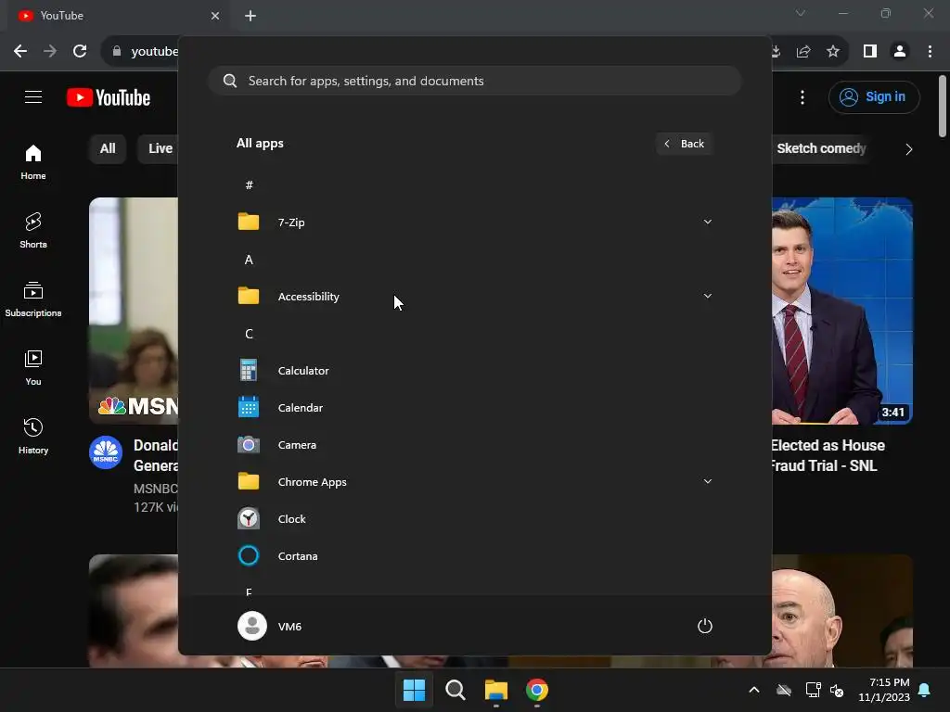Launch the Calendar app icon
Image resolution: width=950 pixels, height=712 pixels.
pyautogui.click(x=249, y=408)
